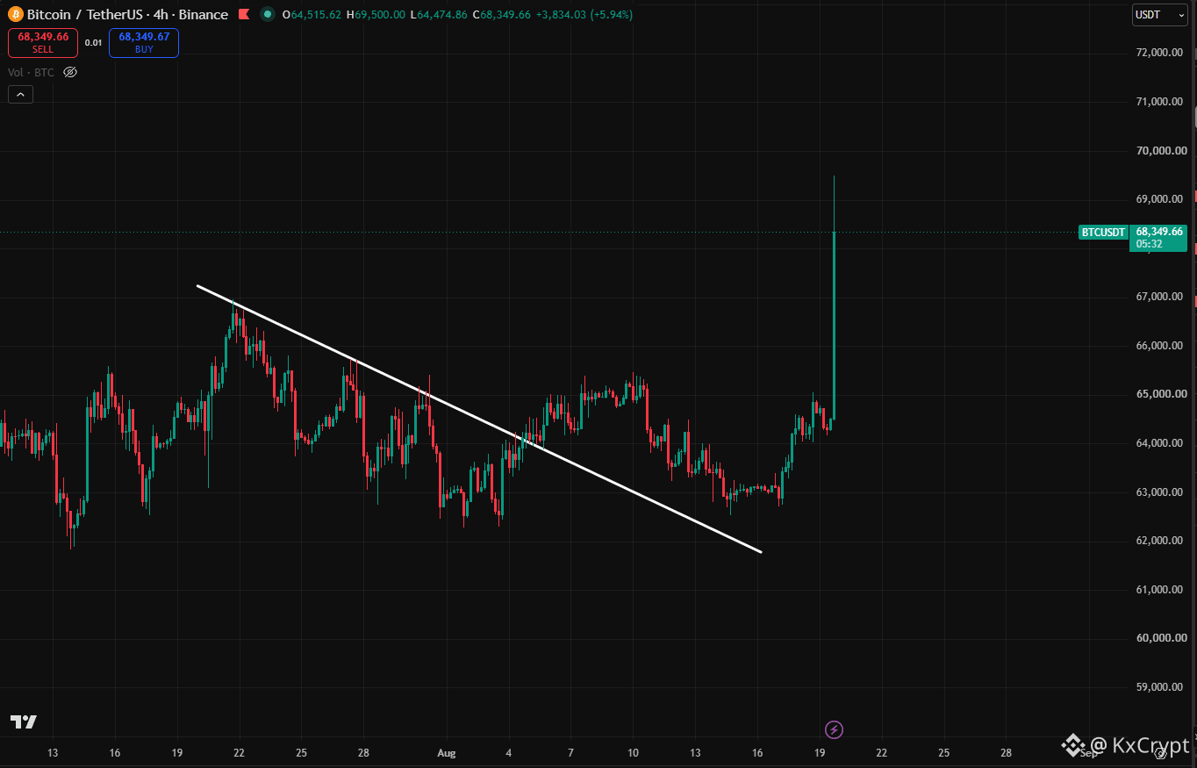1197x768 pixels.
Task: Click the 59,000.00 price scale label
Action: [x=1160, y=687]
